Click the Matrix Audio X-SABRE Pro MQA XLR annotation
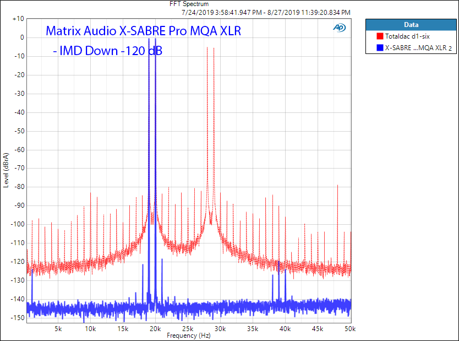 point(144,31)
